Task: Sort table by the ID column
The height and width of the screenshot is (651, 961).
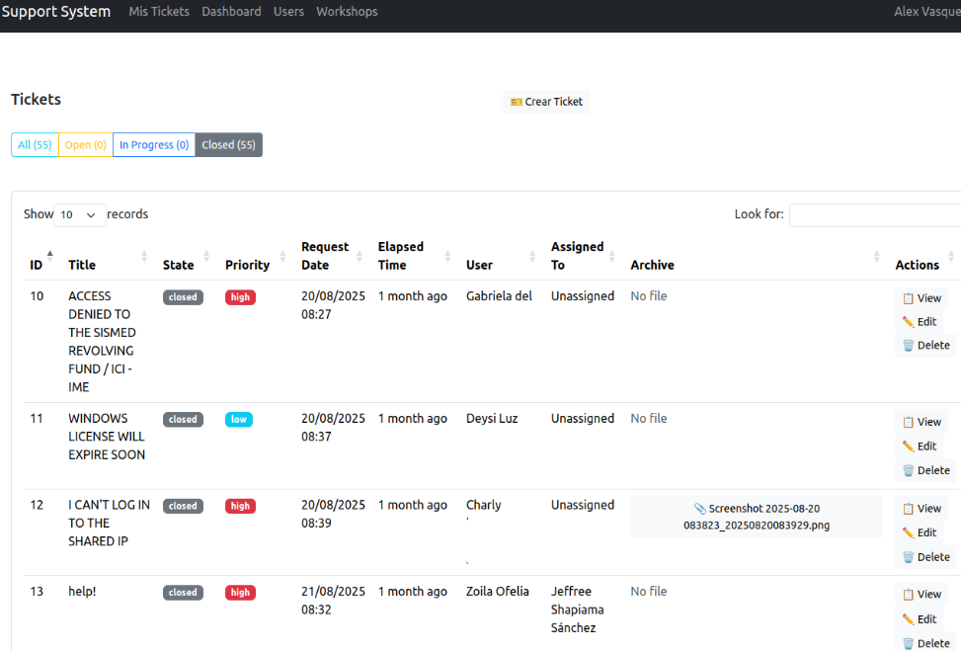Action: (37, 265)
